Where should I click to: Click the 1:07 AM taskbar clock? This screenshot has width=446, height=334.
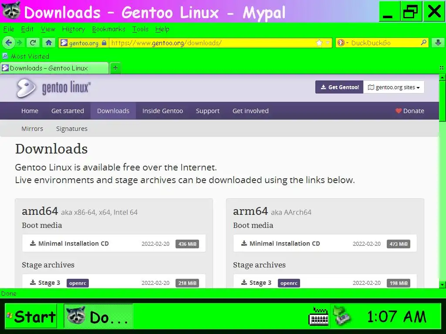pyautogui.click(x=396, y=317)
